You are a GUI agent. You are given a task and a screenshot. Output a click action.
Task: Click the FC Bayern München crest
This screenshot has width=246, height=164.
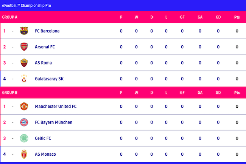point(24,122)
